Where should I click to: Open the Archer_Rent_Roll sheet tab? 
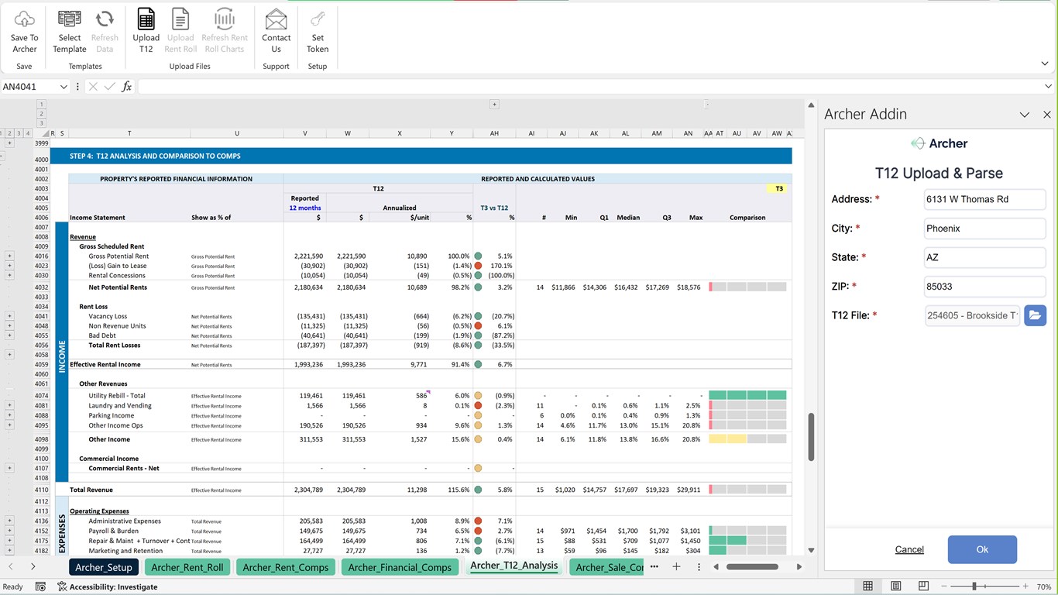pyautogui.click(x=187, y=567)
